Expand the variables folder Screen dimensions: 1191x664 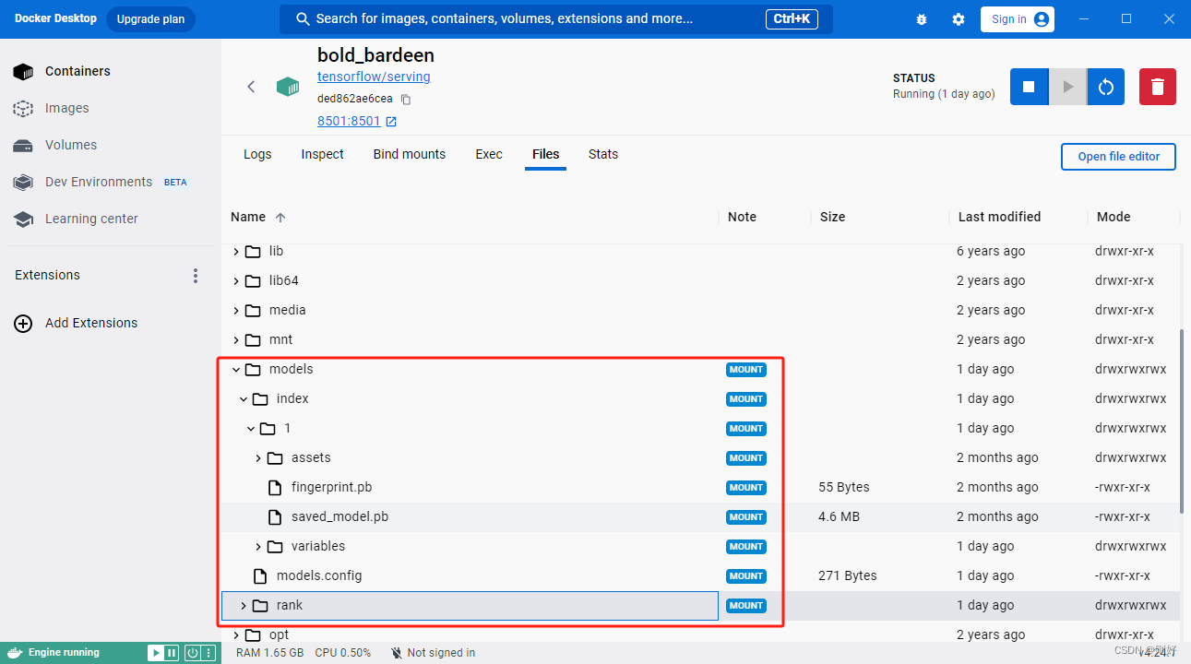click(258, 547)
